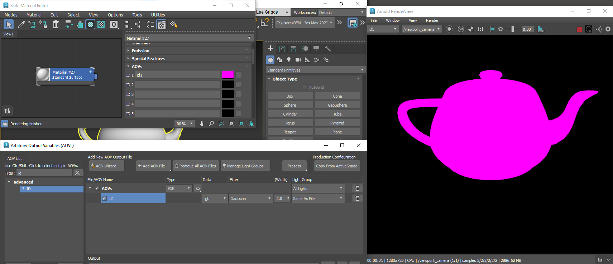Screen dimensions: 613x264
Task: Toggle the AutoGrid checkbox
Action: click(305, 87)
